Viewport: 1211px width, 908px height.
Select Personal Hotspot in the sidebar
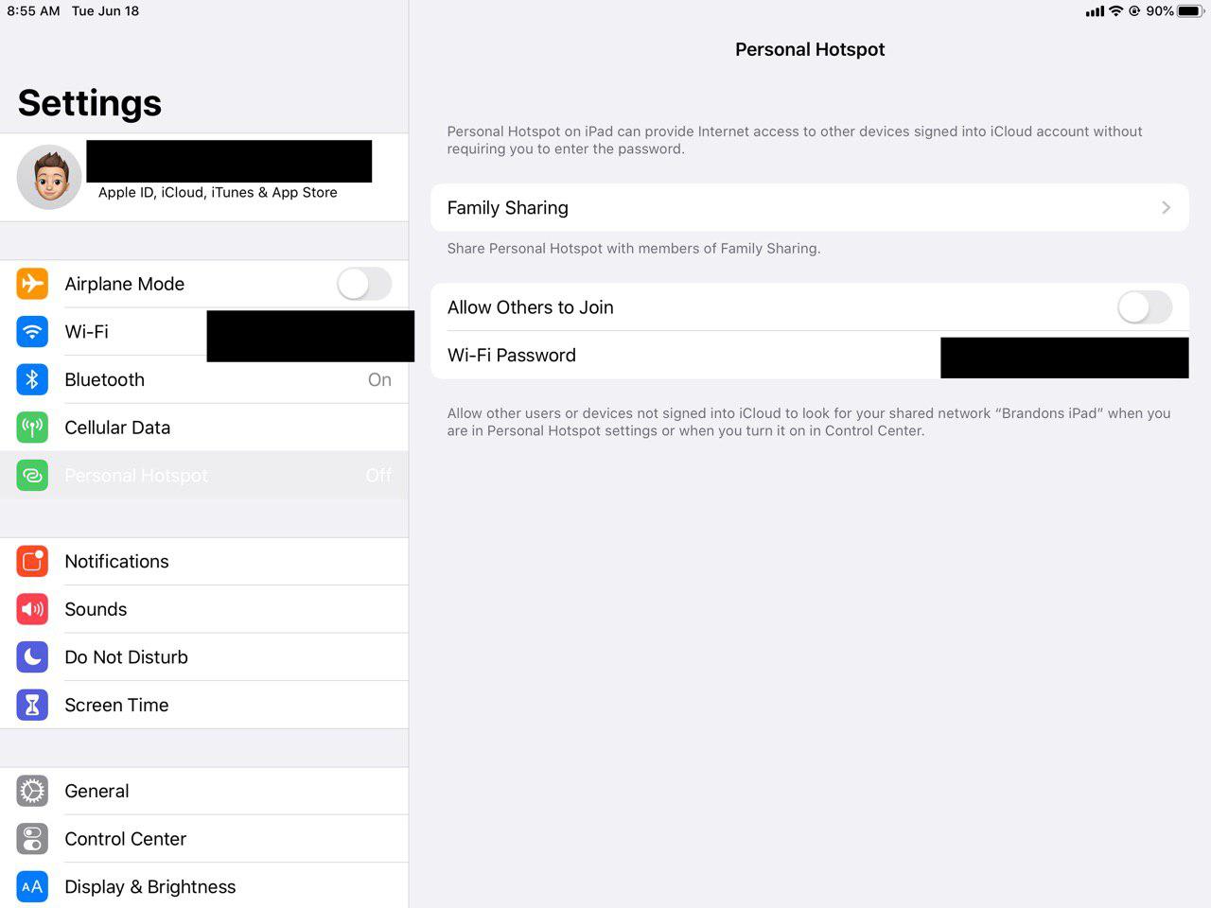[x=204, y=475]
